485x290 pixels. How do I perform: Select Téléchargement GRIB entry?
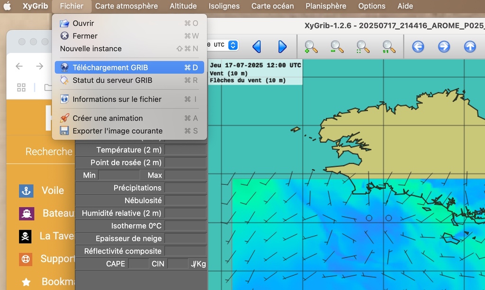[x=129, y=67]
